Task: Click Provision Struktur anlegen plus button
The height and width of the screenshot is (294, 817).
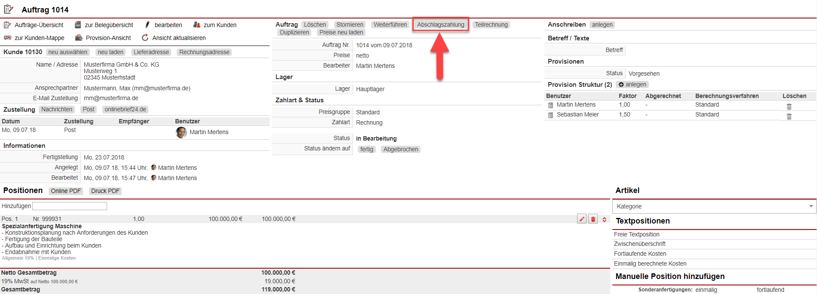Action: click(632, 85)
